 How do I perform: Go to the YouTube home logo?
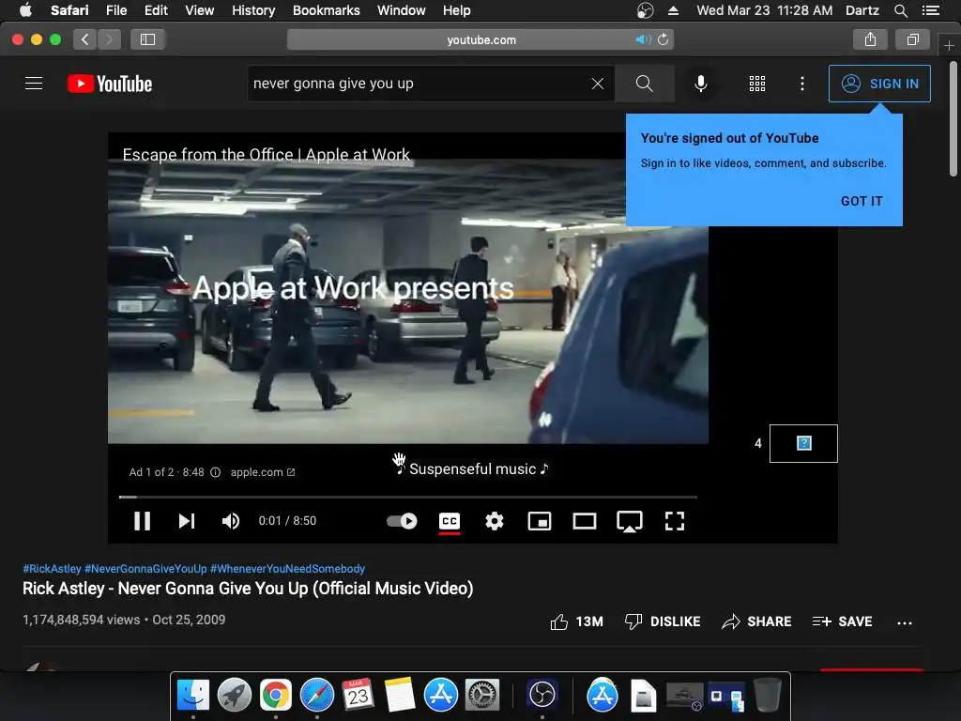click(x=110, y=84)
